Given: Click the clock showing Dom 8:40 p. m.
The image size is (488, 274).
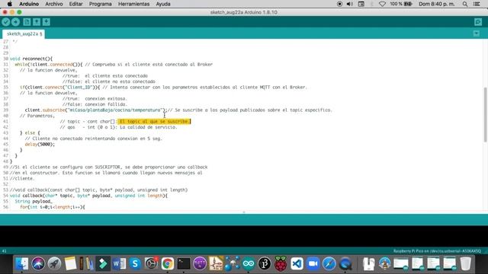Looking at the screenshot, I should coord(436,4).
